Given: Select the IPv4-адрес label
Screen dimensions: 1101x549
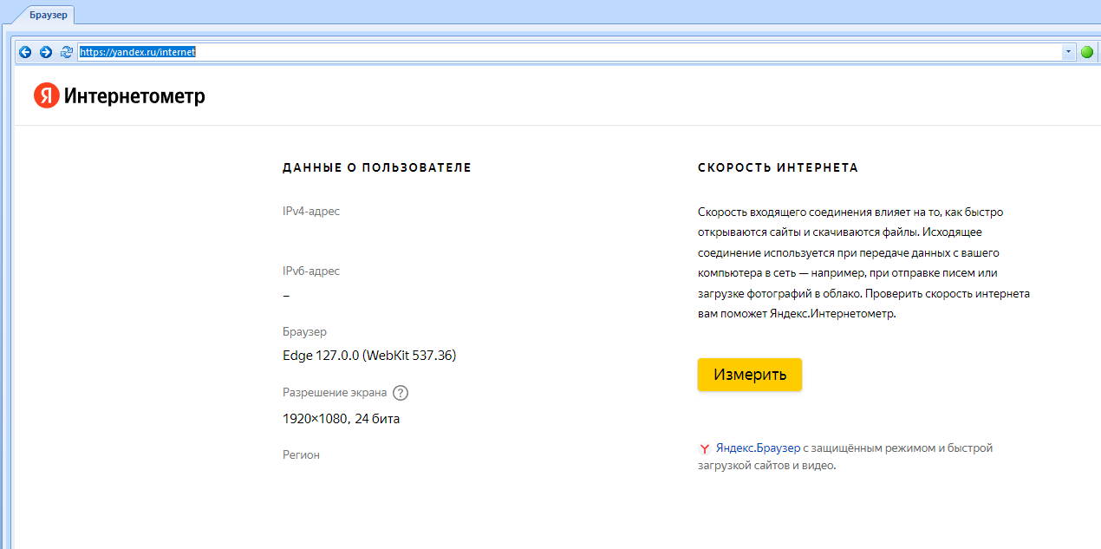Looking at the screenshot, I should (x=311, y=211).
